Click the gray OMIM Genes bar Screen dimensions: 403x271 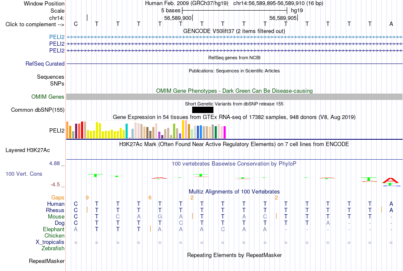pos(234,97)
